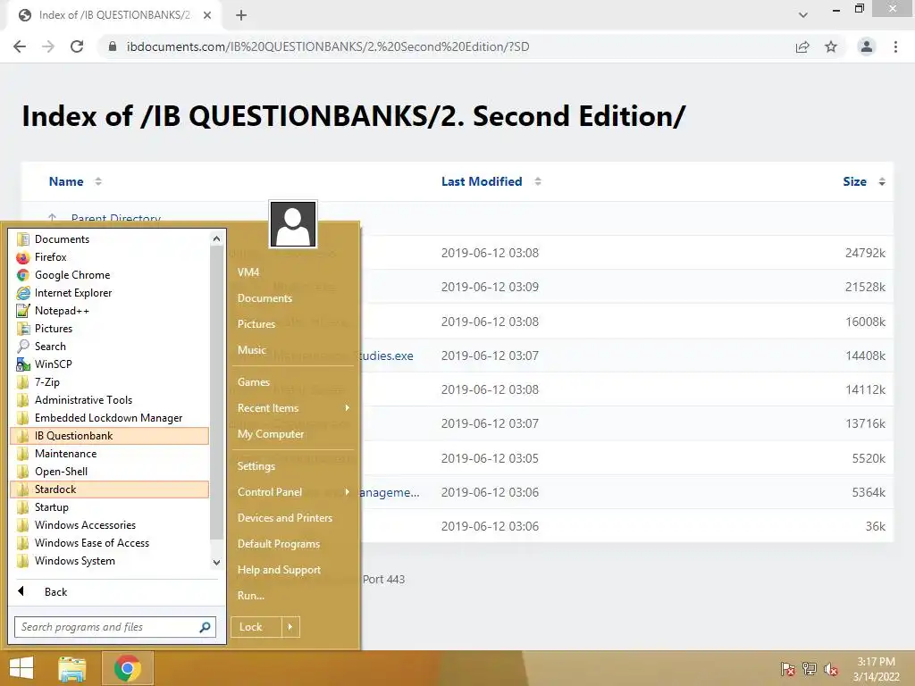915x686 pixels.
Task: Sort the listing by Name
Action: pos(66,181)
